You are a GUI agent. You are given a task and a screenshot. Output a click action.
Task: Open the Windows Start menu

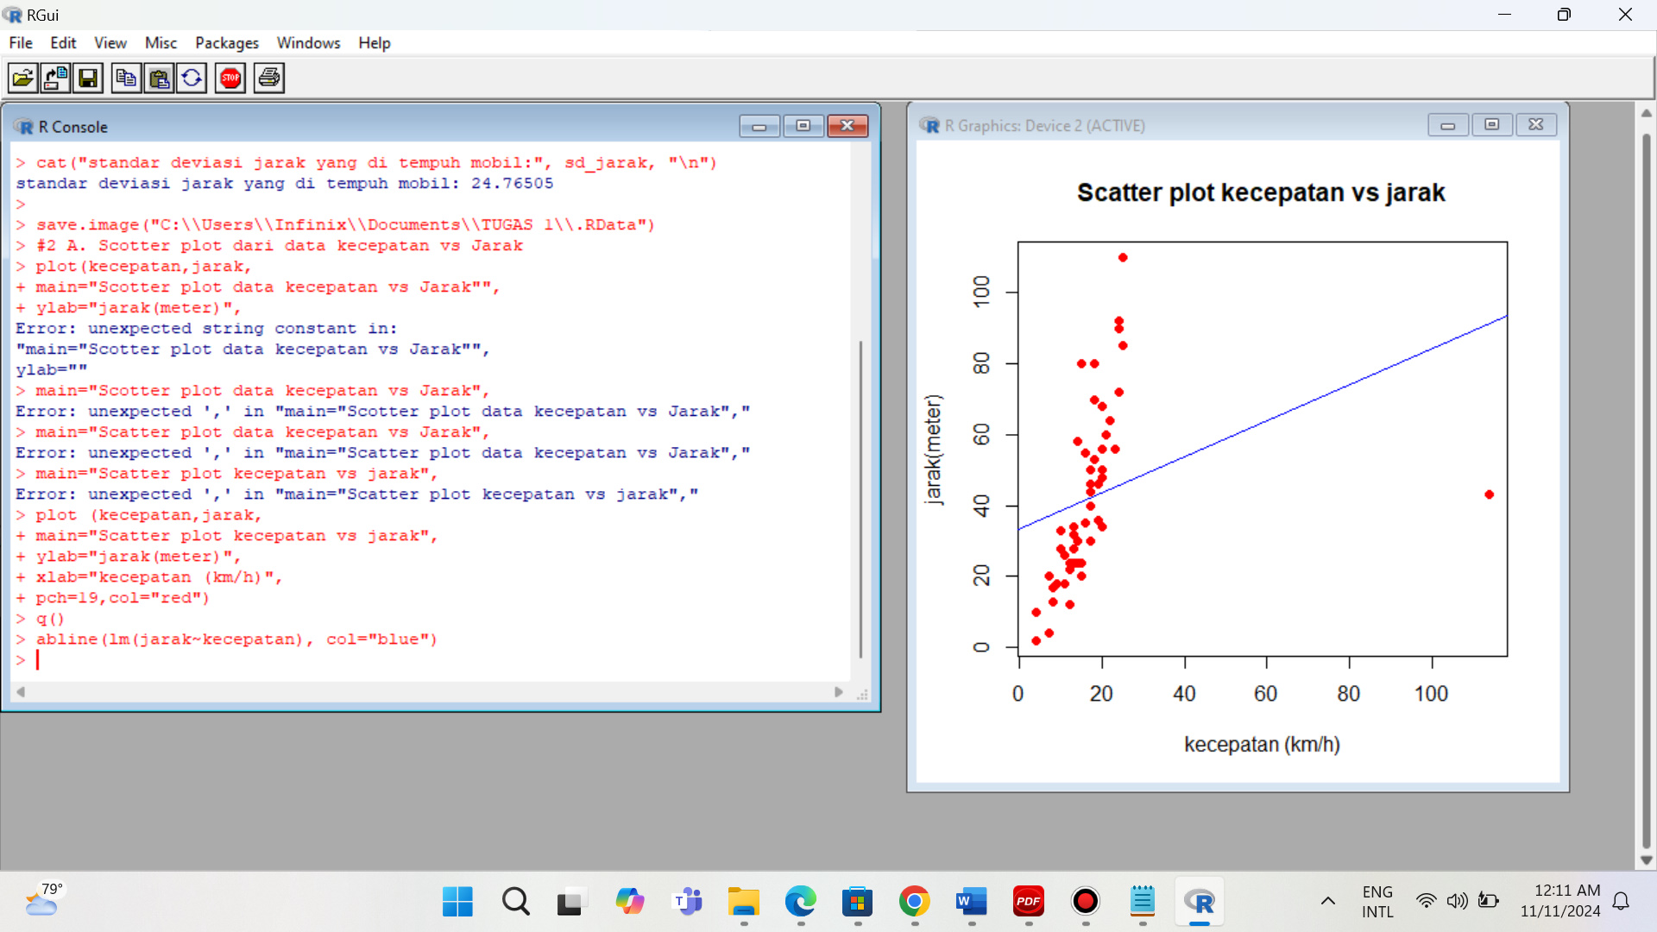457,902
